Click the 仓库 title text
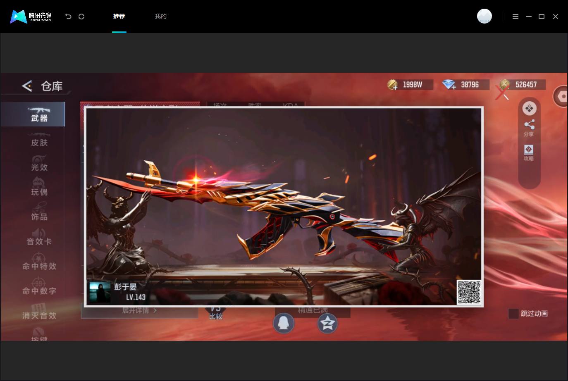The width and height of the screenshot is (568, 381). point(52,86)
